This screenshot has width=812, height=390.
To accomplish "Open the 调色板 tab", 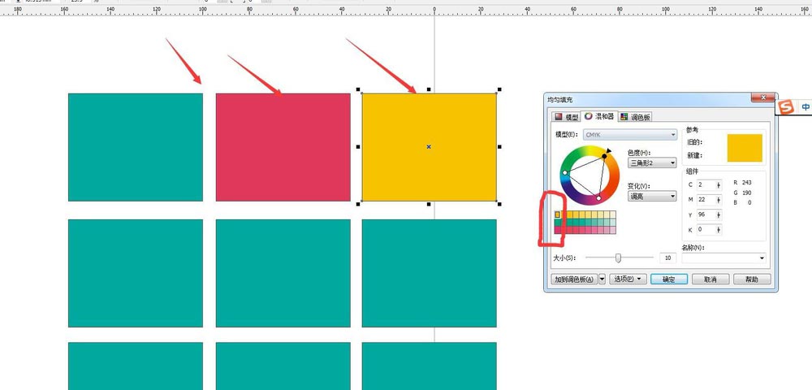I will tap(635, 117).
